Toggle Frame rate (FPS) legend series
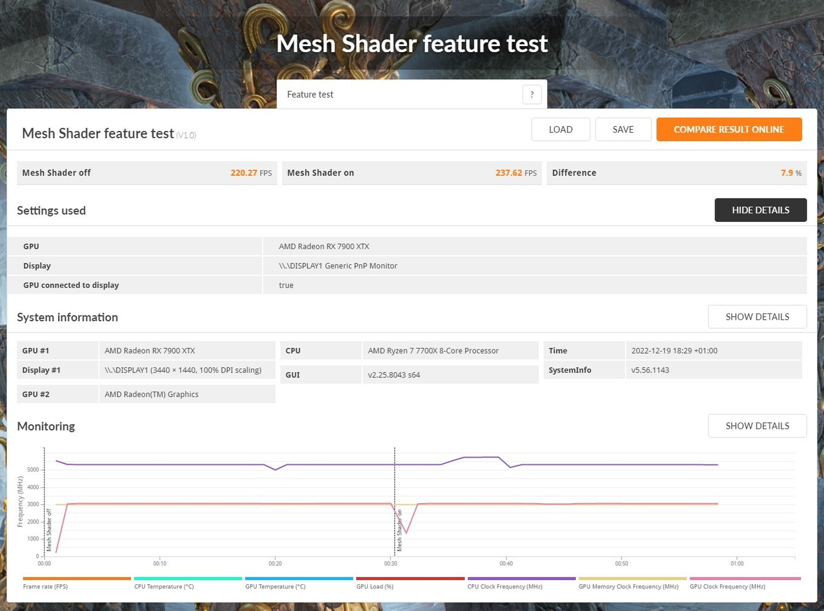This screenshot has width=824, height=611. (77, 583)
